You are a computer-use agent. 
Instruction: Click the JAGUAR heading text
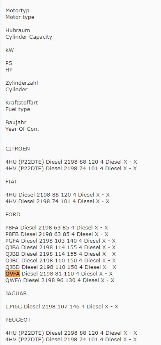click(x=16, y=294)
